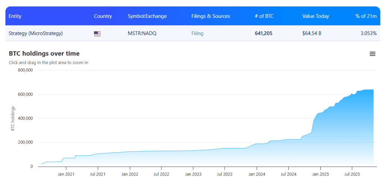Click the 641,205 BTC count value

tap(263, 33)
